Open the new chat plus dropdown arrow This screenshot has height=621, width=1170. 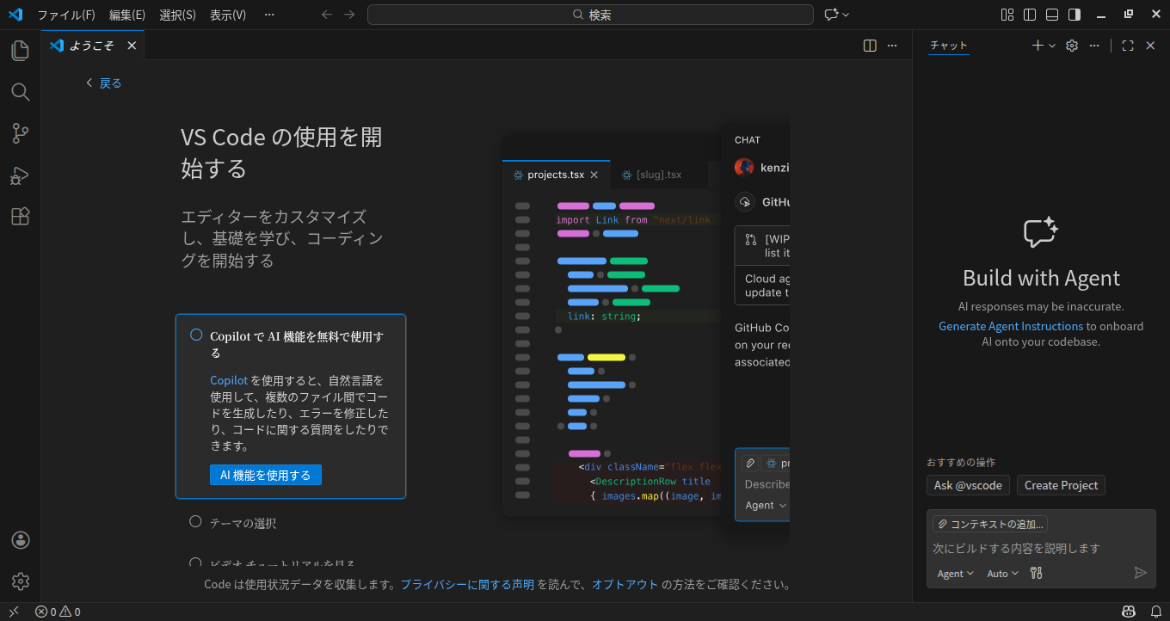pyautogui.click(x=1052, y=46)
